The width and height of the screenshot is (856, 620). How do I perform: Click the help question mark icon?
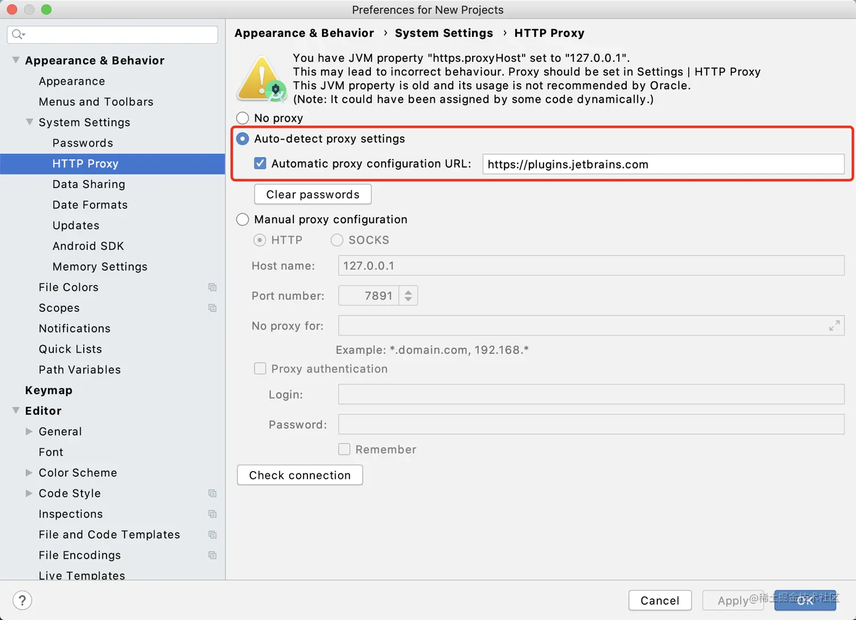pos(22,600)
